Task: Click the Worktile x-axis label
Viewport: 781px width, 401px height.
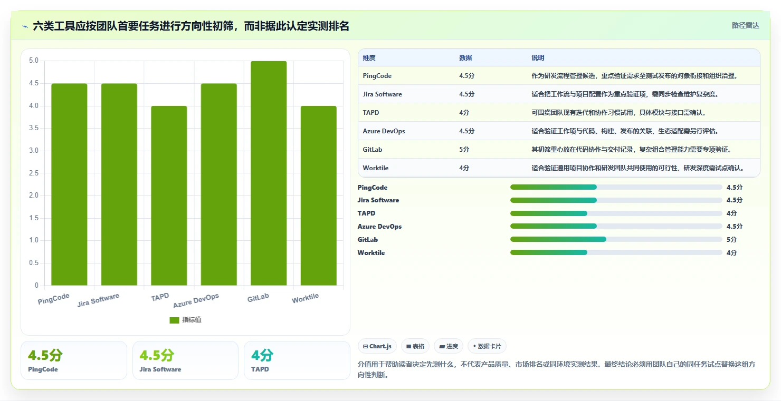Action: pyautogui.click(x=306, y=298)
